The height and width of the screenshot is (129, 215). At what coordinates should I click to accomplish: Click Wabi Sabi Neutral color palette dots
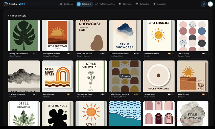click(103, 54)
